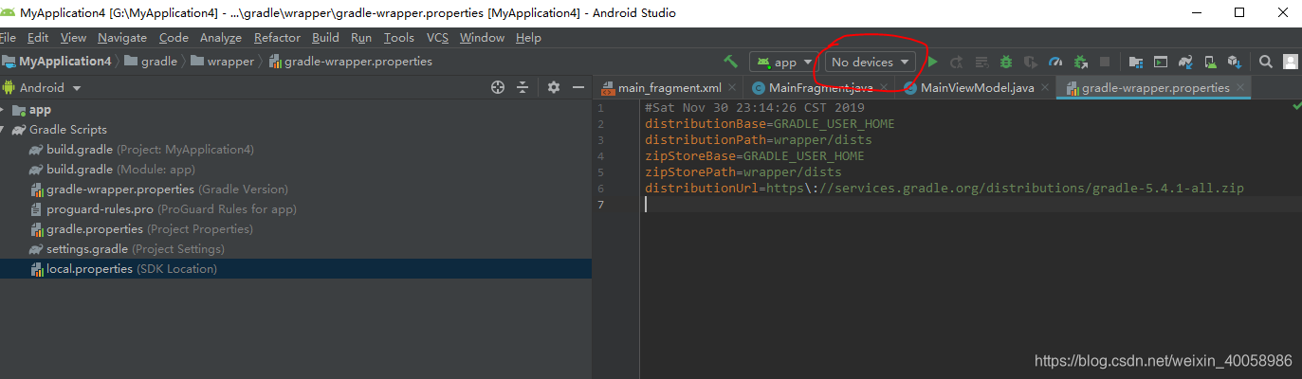Click MyApplication4 in the breadcrumb bar
Image resolution: width=1302 pixels, height=379 pixels.
[x=56, y=62]
